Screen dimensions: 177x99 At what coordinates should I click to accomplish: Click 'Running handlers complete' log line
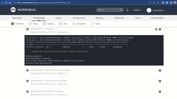[x=38, y=58]
